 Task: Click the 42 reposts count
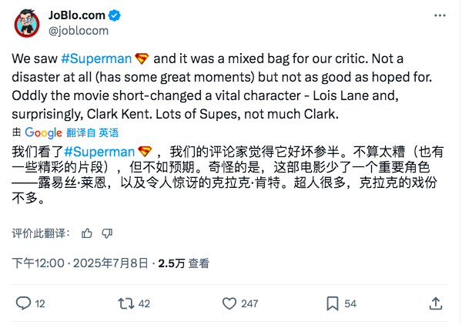(x=144, y=303)
